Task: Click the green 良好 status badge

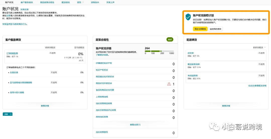Action: pyautogui.click(x=170, y=39)
